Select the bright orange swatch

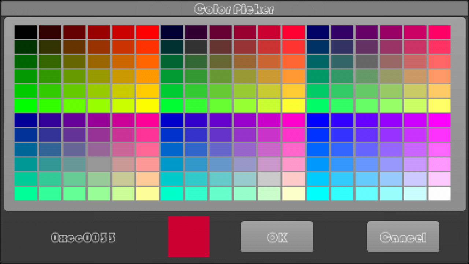148,61
